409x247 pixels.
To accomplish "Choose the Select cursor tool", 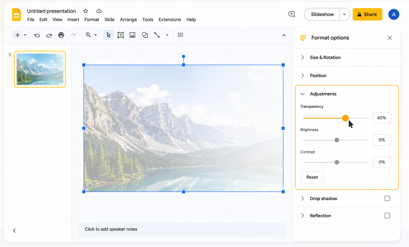I will point(109,35).
